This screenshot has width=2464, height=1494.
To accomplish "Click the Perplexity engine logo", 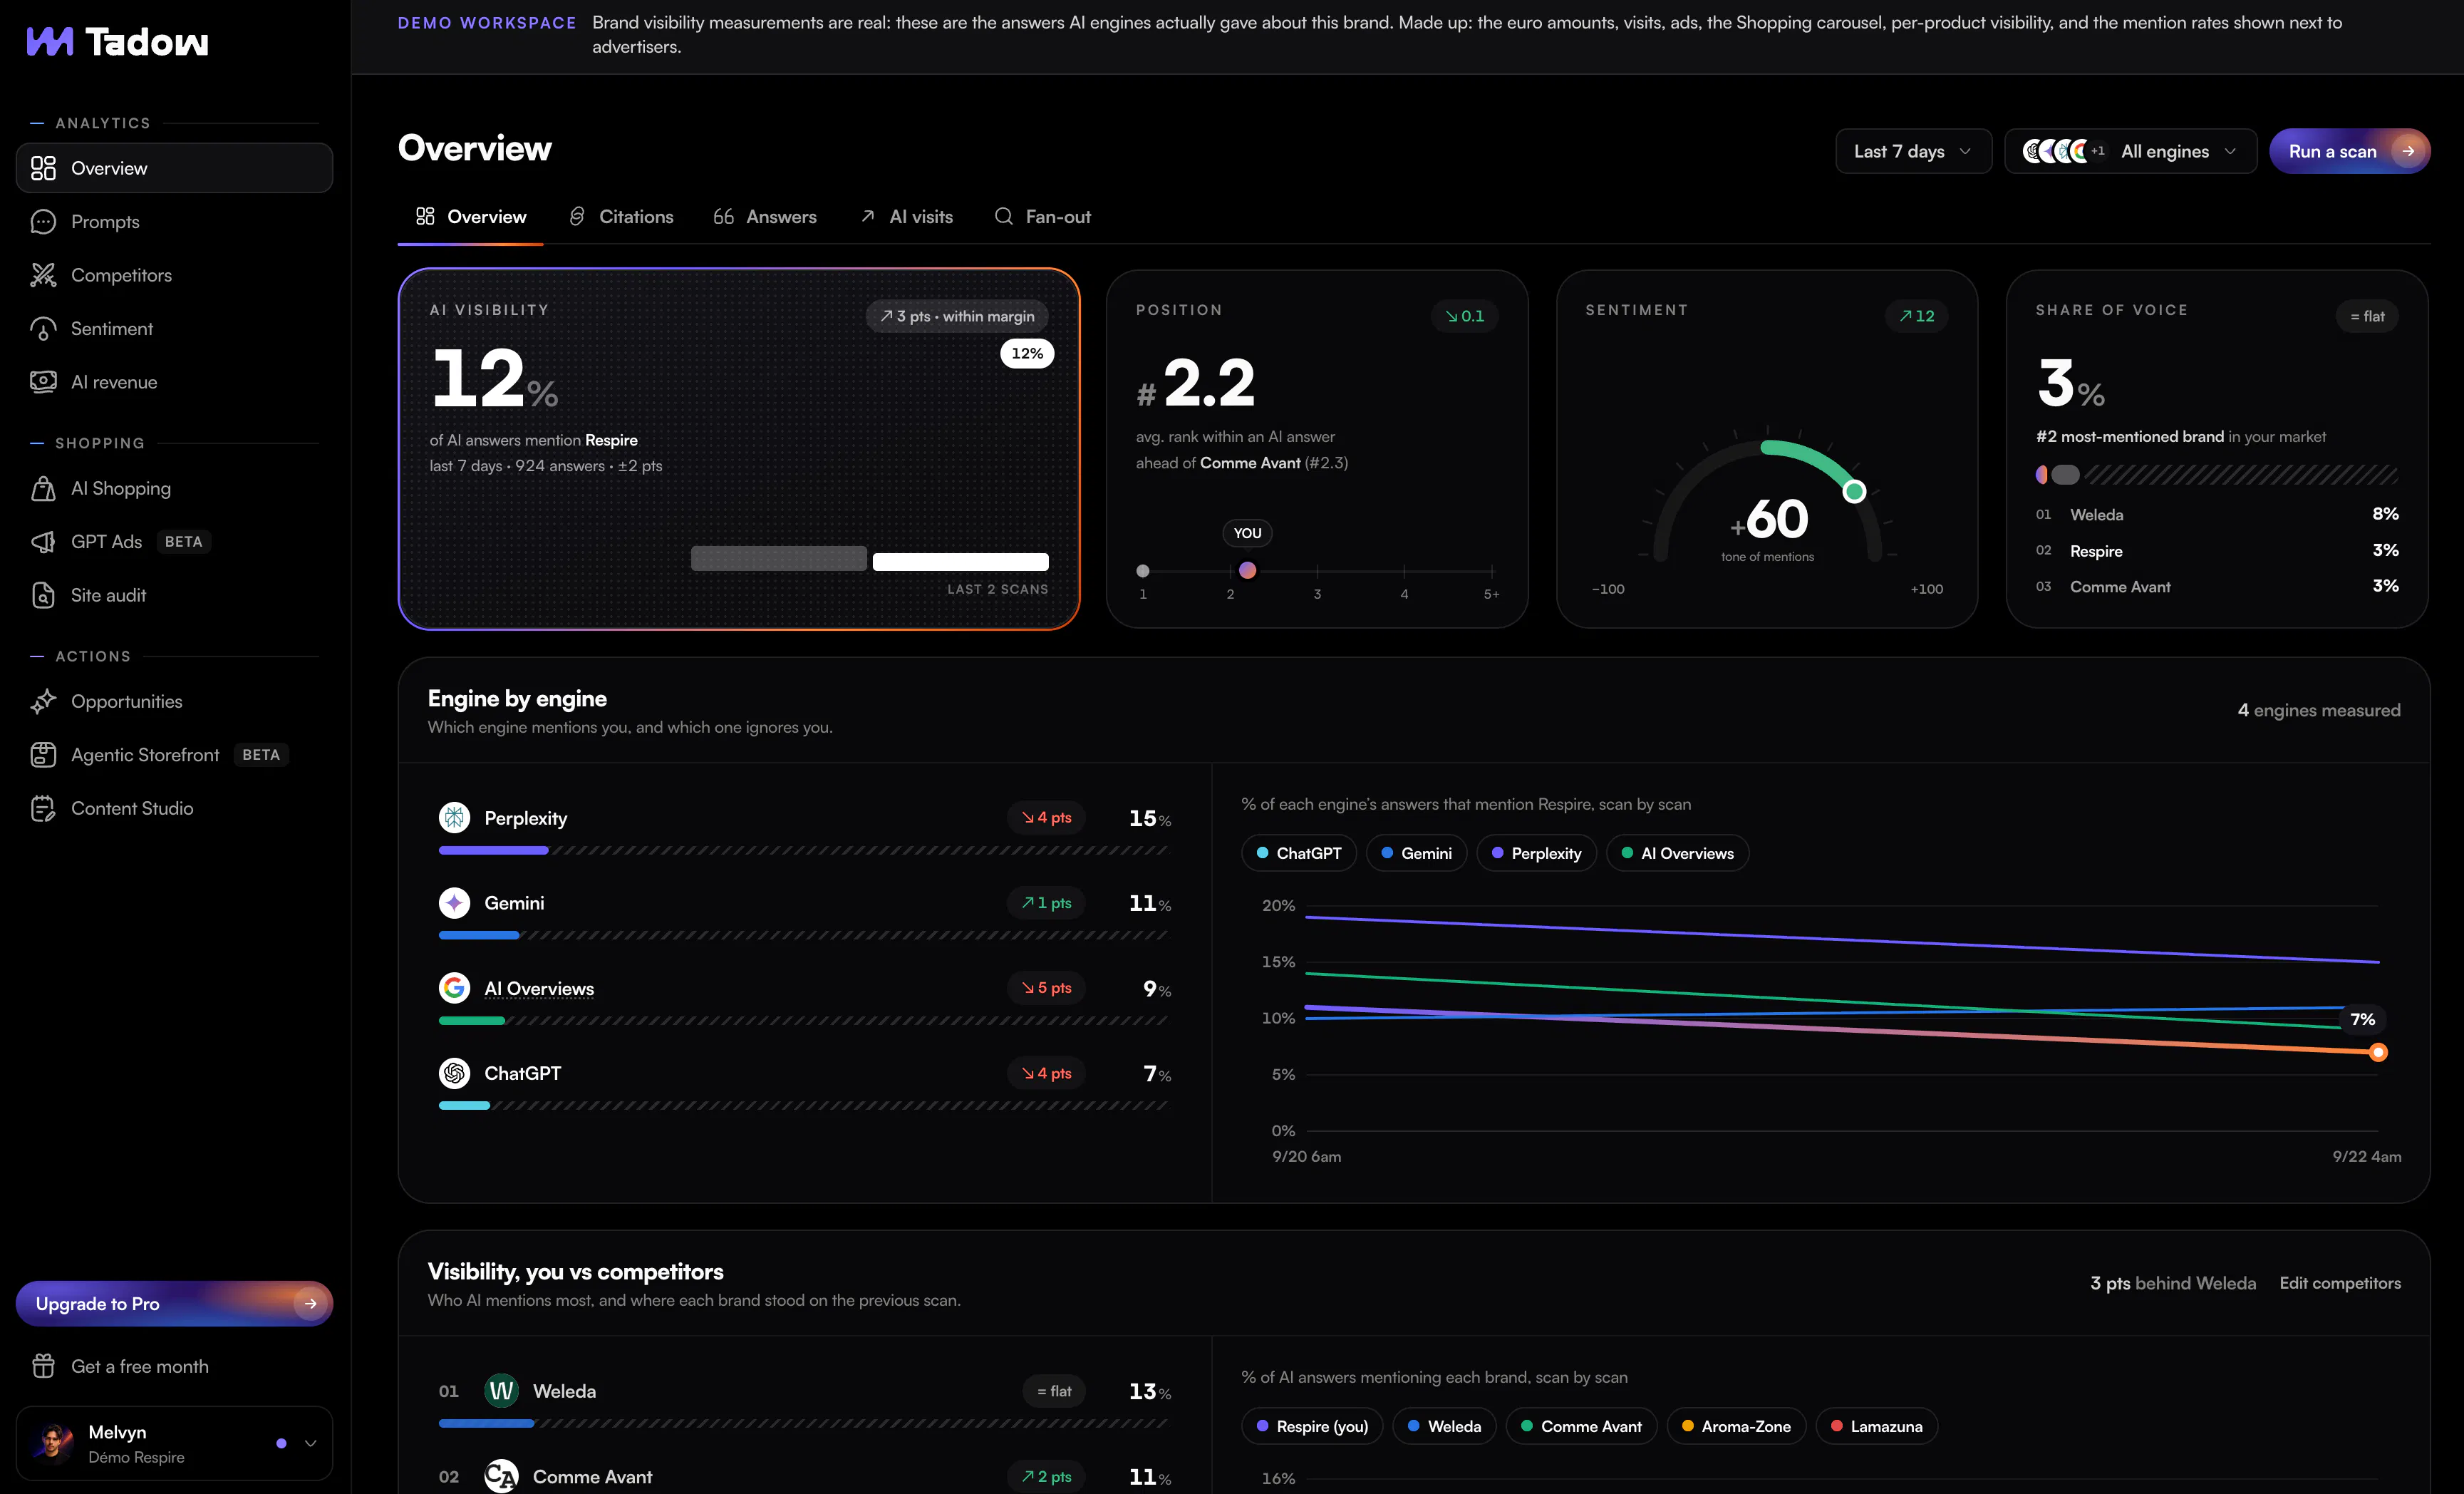I will [x=454, y=818].
